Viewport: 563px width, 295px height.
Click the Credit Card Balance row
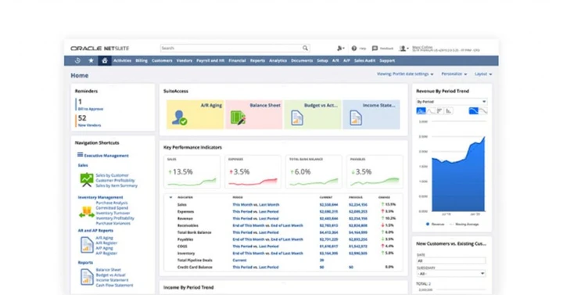[x=283, y=268]
